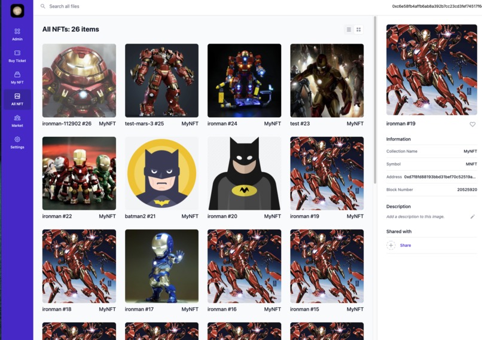Click the MNFT symbol value
482x340 pixels.
pyautogui.click(x=471, y=164)
